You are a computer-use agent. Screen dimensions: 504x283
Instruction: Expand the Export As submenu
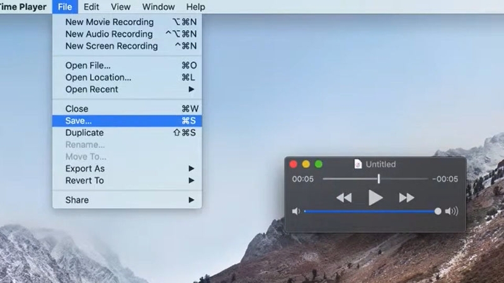pyautogui.click(x=127, y=169)
